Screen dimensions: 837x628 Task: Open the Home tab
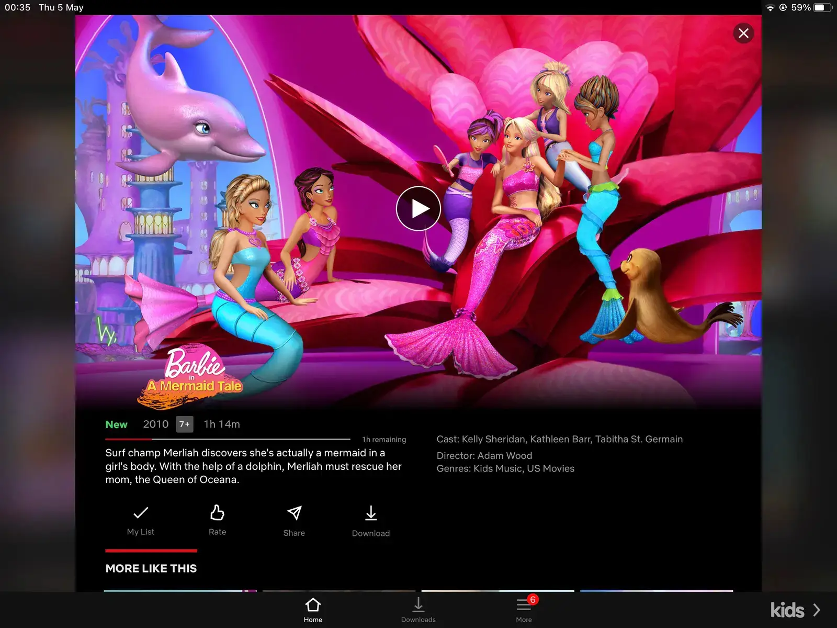click(313, 610)
